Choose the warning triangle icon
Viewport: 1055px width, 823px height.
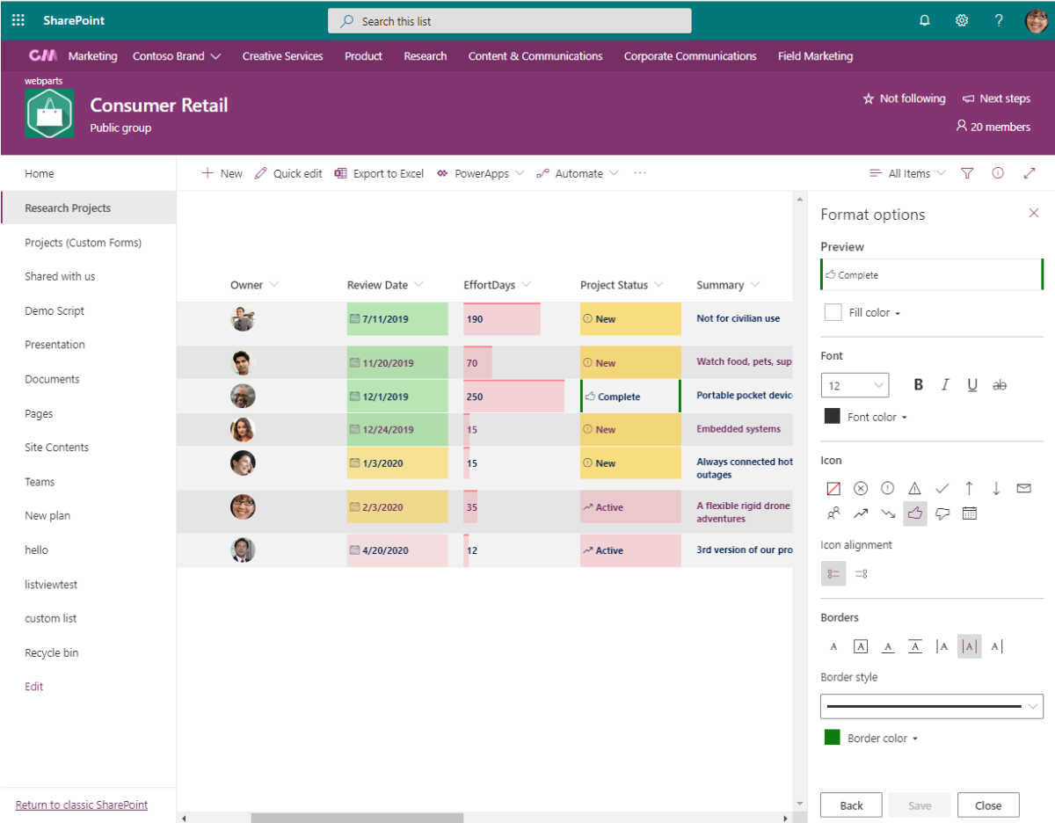914,488
